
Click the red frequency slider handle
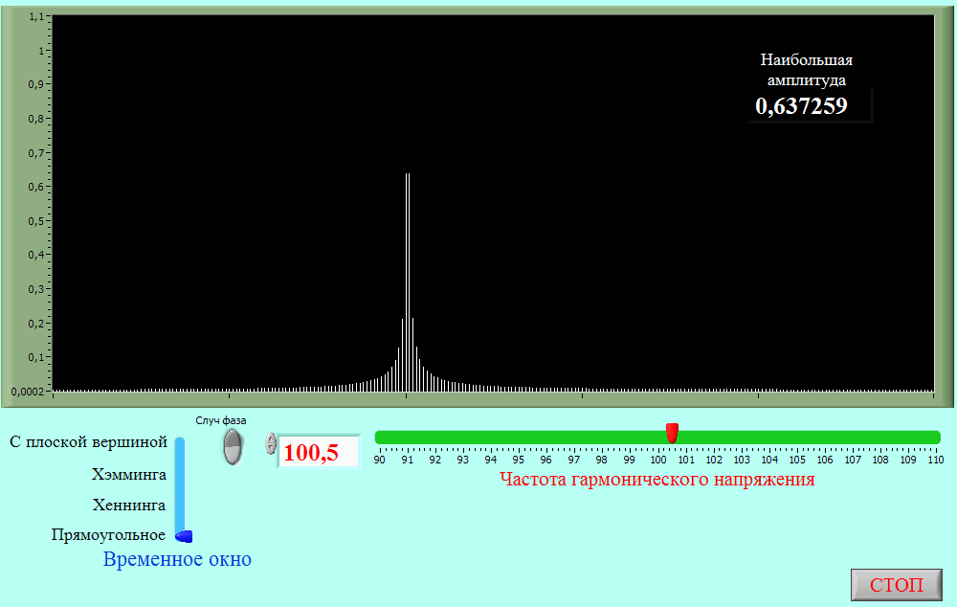click(x=672, y=433)
